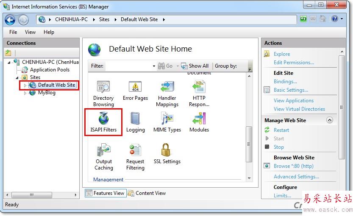Click the Explore action link
The image size is (353, 216).
coord(282,54)
